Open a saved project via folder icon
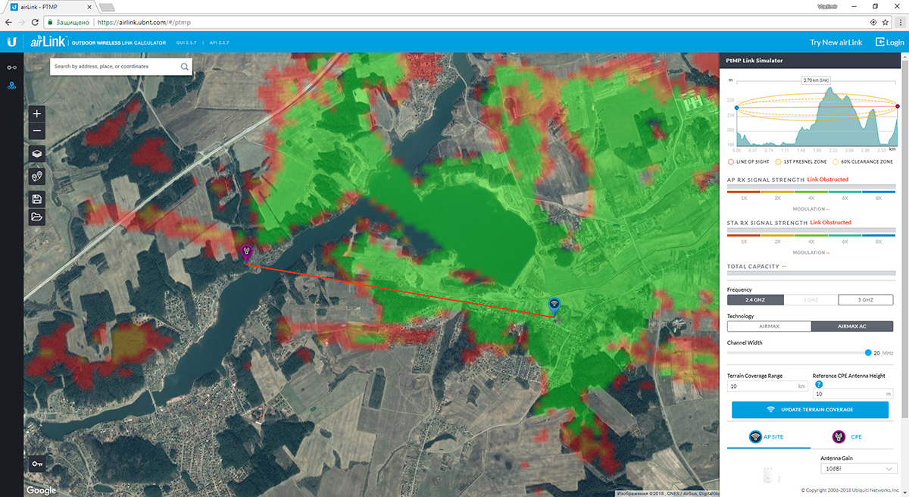This screenshot has width=909, height=497. coord(38,217)
